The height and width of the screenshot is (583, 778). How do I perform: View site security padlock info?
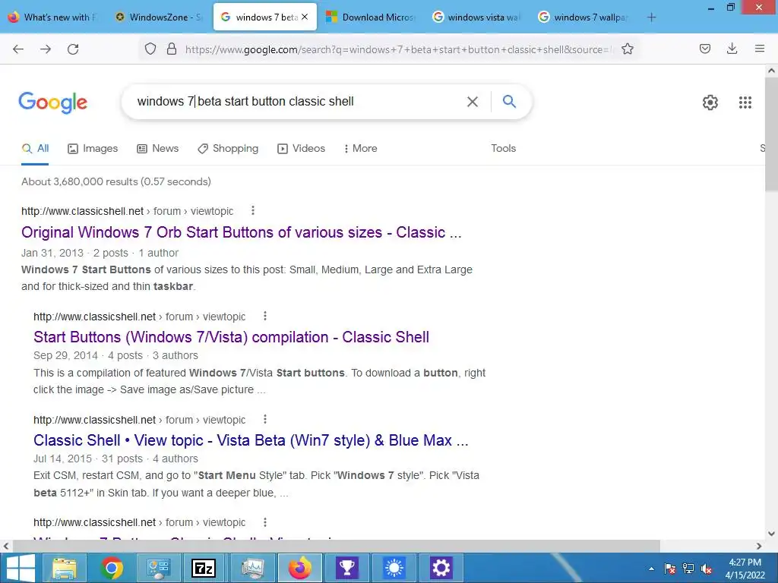[172, 49]
